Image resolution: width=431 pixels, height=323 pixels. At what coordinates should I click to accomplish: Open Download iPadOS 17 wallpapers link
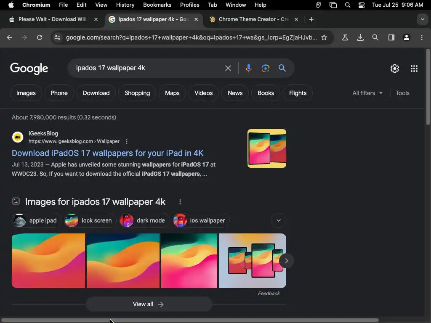pyautogui.click(x=107, y=153)
